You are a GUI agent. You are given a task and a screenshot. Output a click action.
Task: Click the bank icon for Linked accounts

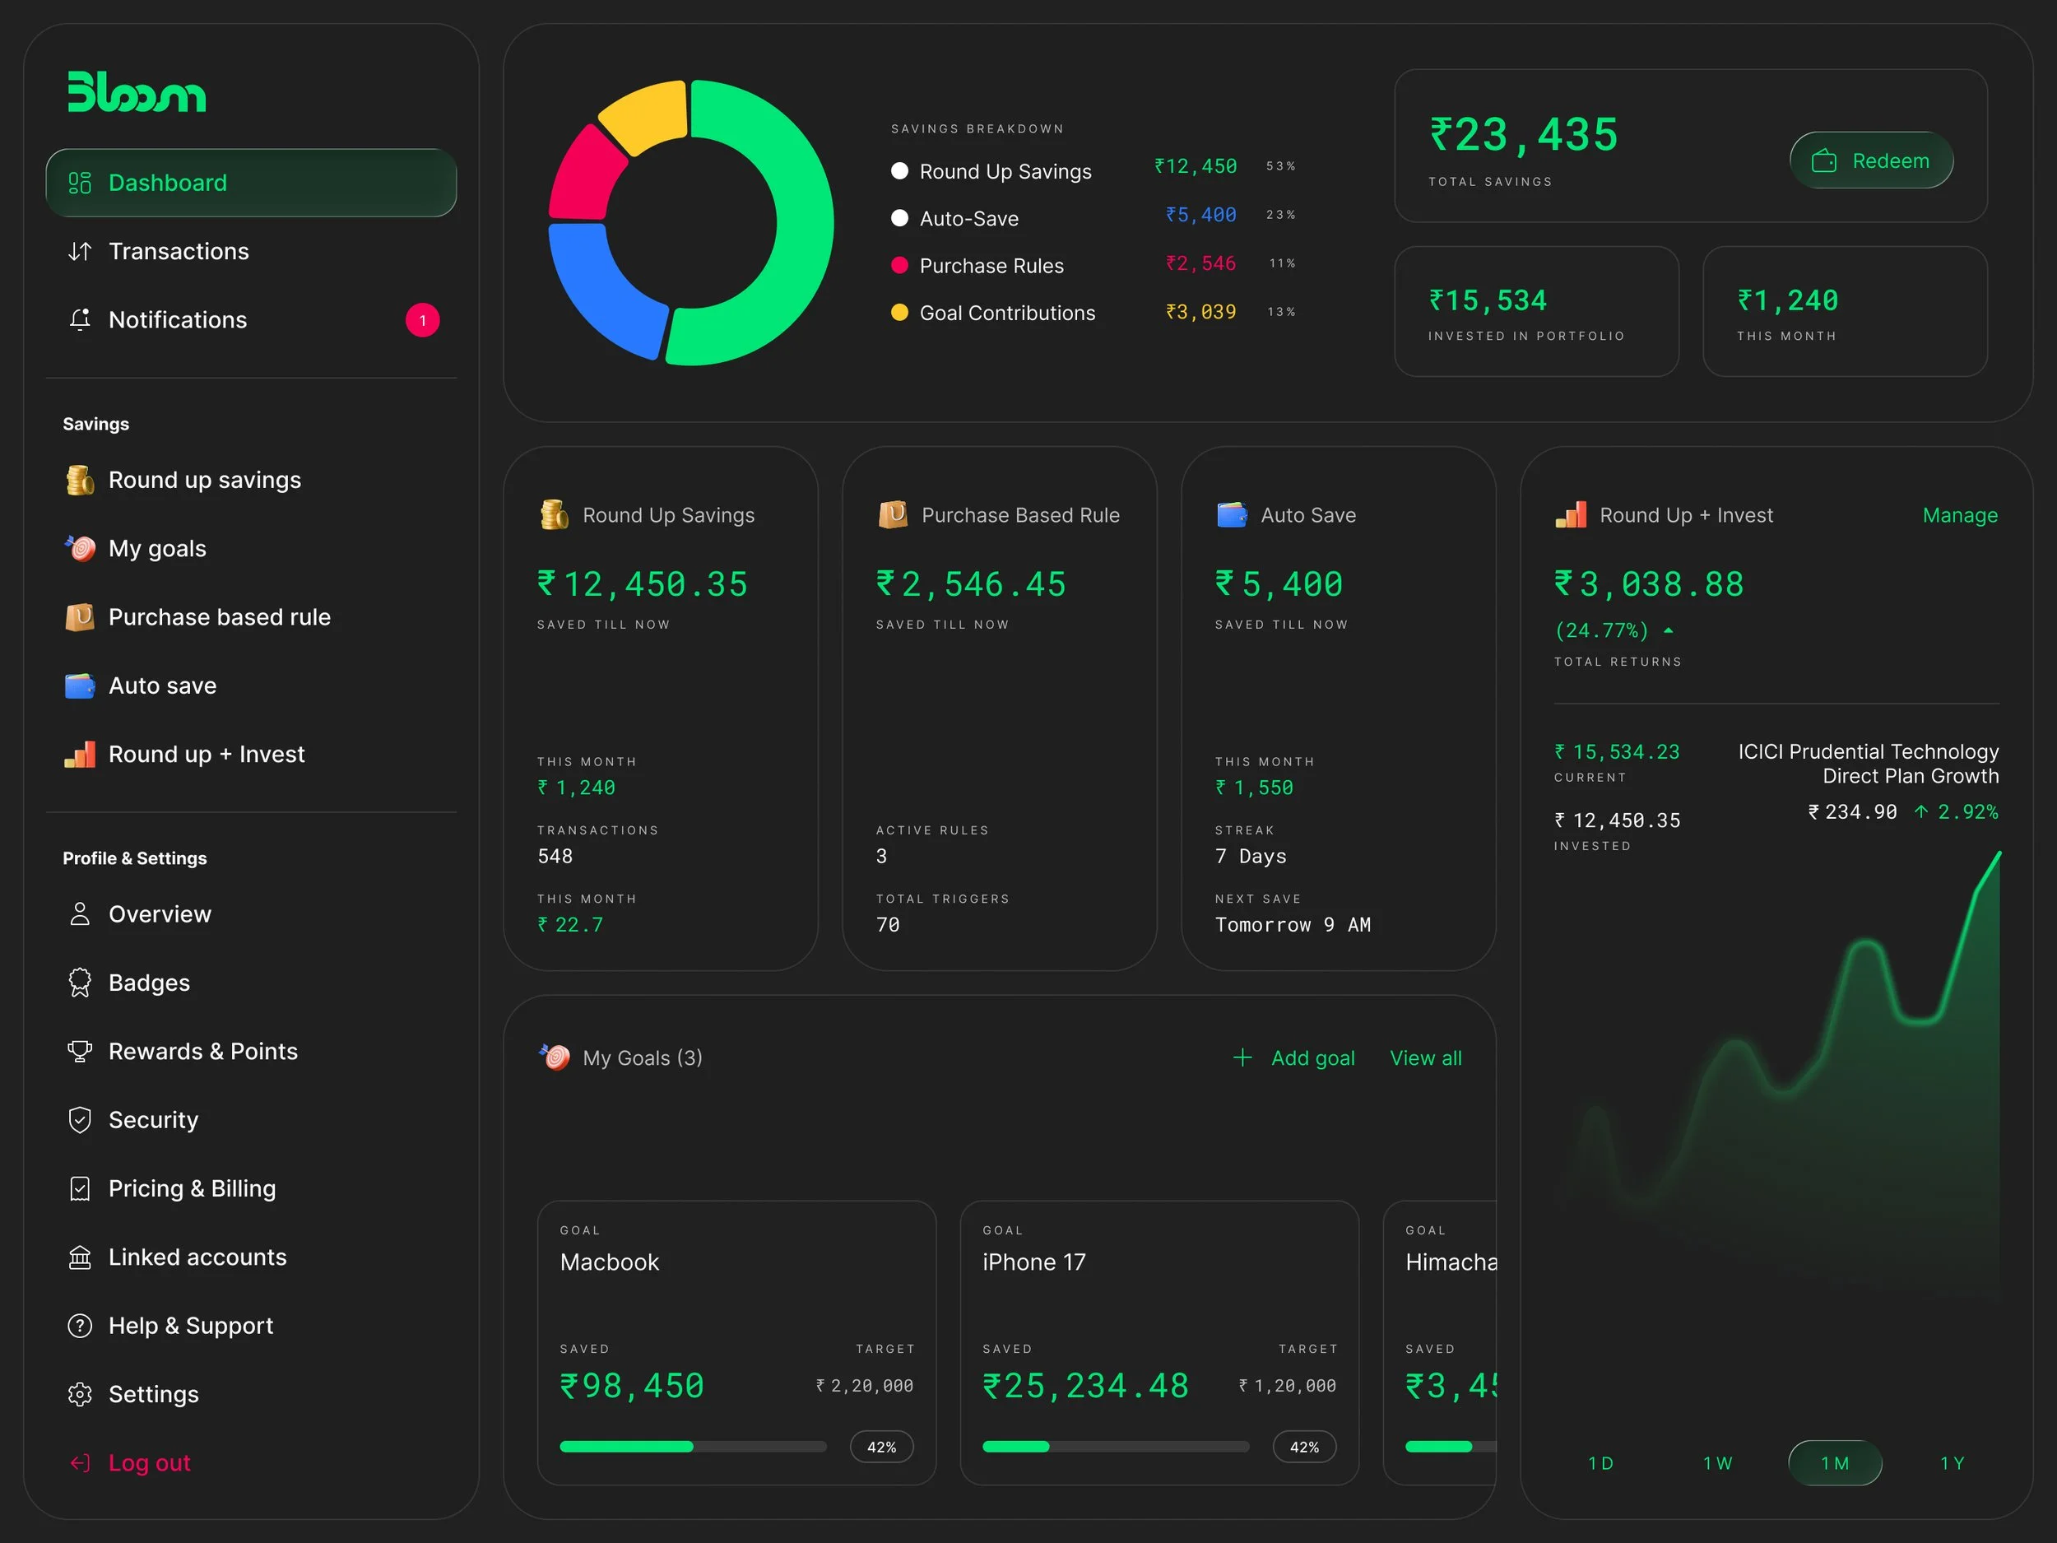click(x=80, y=1257)
